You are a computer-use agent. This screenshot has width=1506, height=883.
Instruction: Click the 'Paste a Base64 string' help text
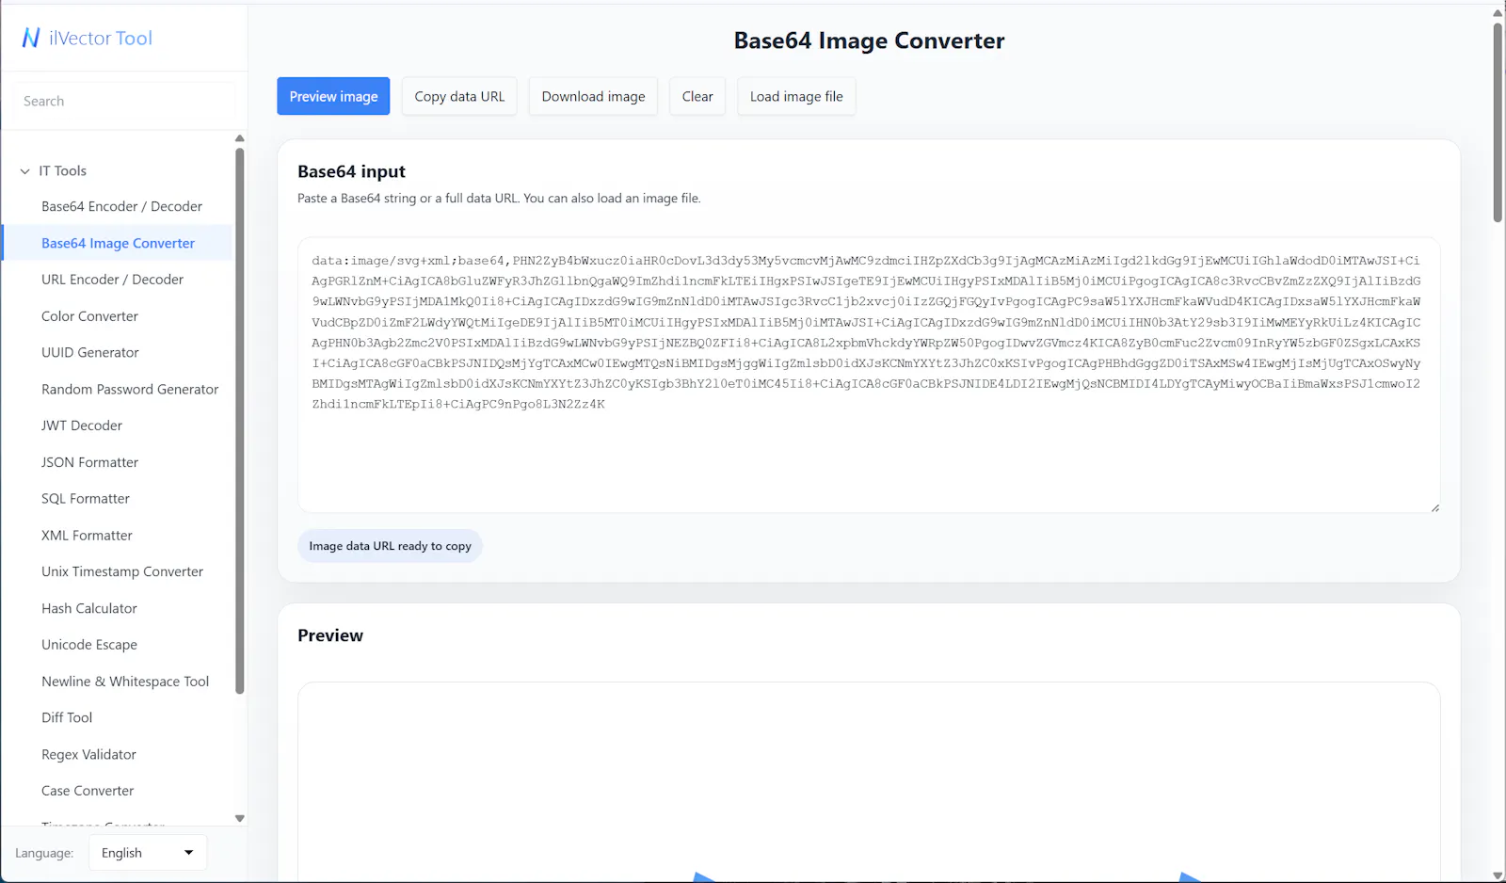tap(499, 199)
